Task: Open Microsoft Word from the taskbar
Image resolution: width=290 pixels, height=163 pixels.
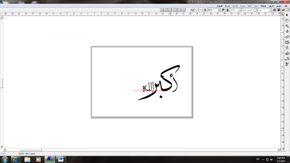Action: click(61, 159)
